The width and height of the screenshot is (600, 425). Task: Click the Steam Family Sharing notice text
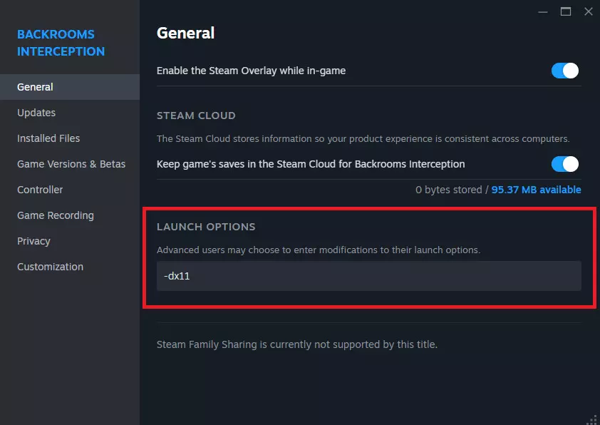point(296,344)
